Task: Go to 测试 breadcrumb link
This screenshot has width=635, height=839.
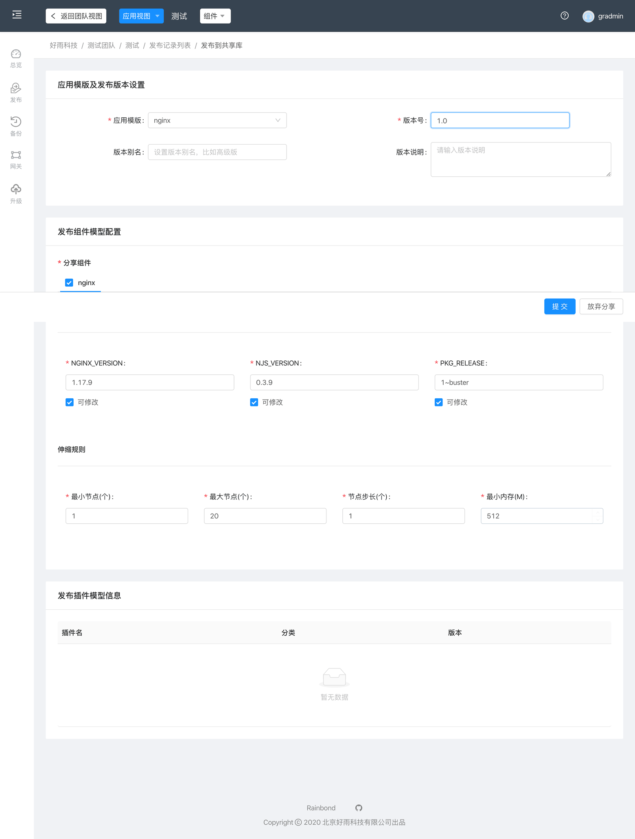Action: tap(132, 45)
